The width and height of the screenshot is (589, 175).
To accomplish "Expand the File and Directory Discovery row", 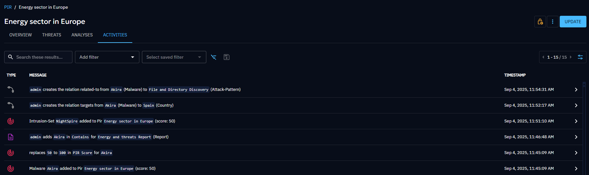I will point(576,90).
